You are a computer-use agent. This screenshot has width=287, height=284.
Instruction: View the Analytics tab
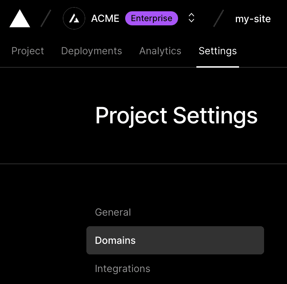(160, 51)
